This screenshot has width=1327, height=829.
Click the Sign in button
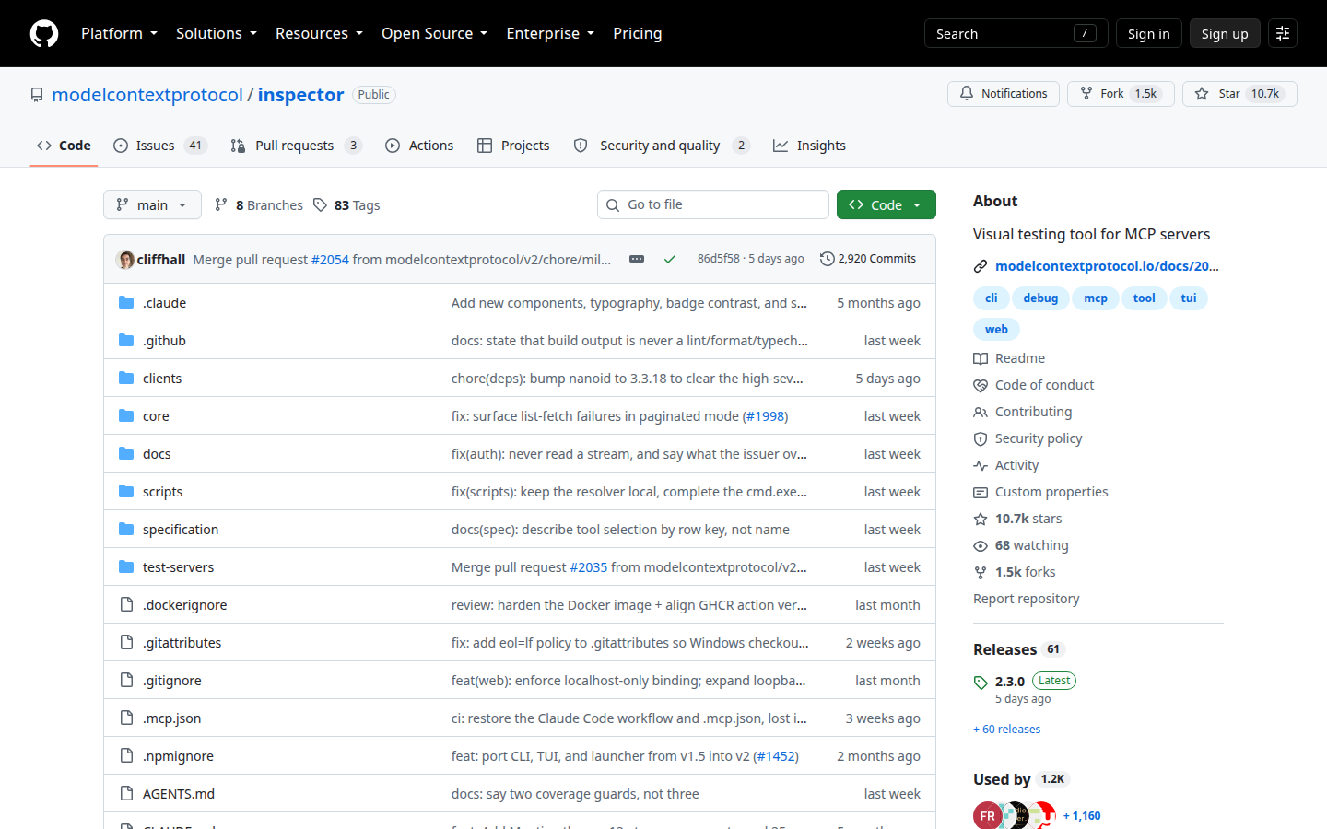pos(1148,33)
